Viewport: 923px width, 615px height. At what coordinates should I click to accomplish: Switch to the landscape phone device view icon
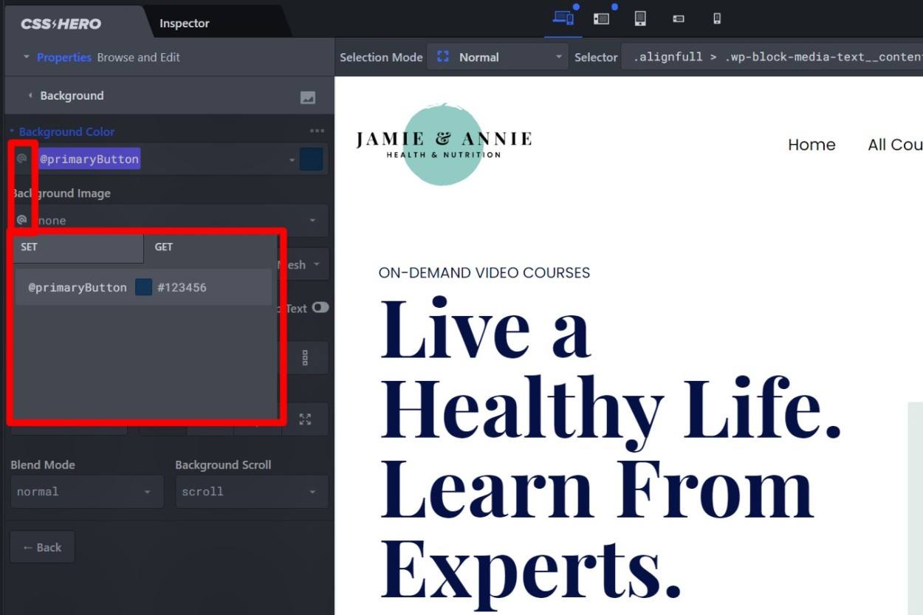pos(679,19)
